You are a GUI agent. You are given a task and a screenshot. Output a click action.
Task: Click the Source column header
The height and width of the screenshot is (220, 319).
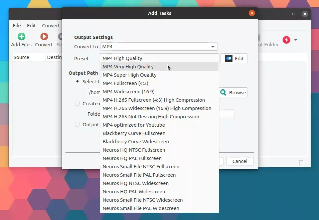point(21,57)
